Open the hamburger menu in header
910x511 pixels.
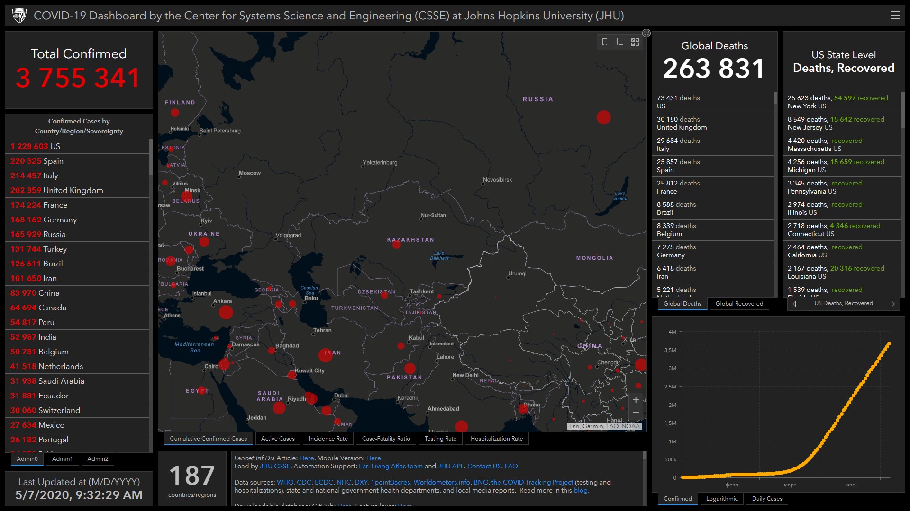coord(895,16)
